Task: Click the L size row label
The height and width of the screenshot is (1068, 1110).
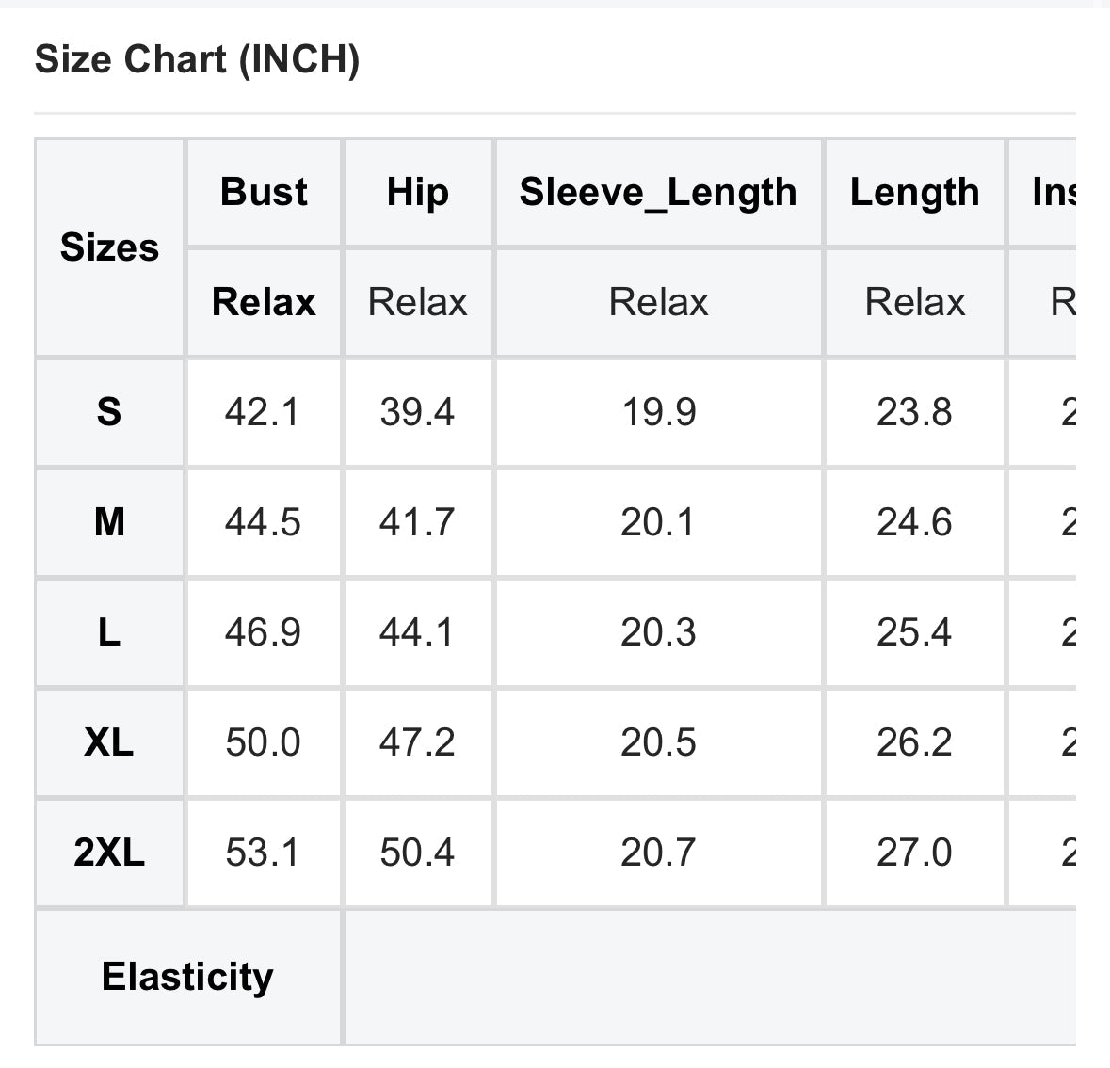Action: coord(109,632)
